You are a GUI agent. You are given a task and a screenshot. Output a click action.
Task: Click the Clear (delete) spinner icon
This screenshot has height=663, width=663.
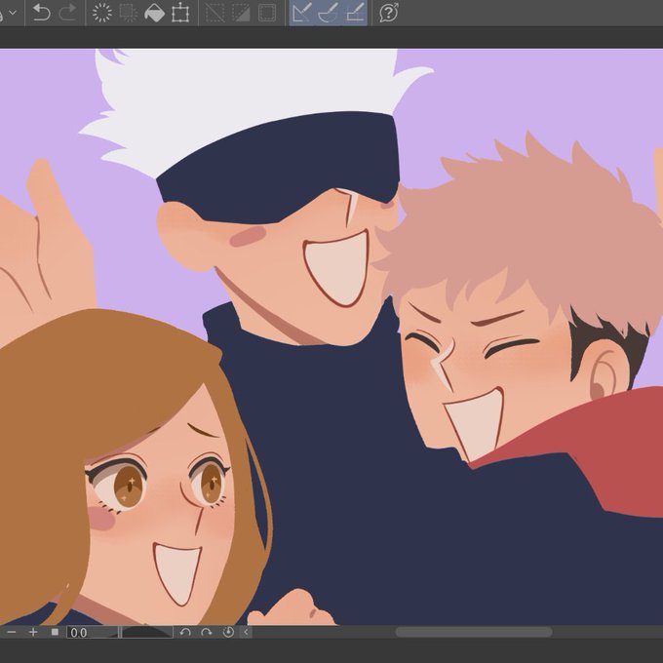[102, 13]
